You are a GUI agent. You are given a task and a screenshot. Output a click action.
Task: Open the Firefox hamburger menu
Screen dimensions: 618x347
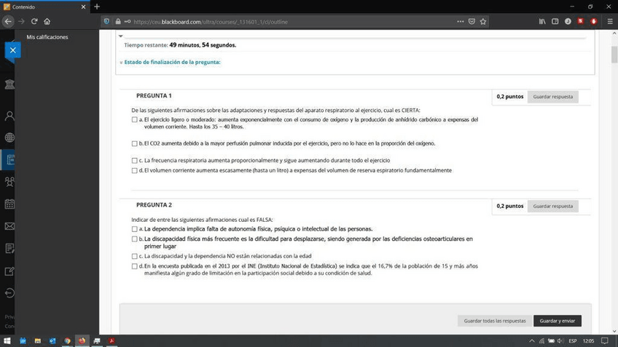610,22
